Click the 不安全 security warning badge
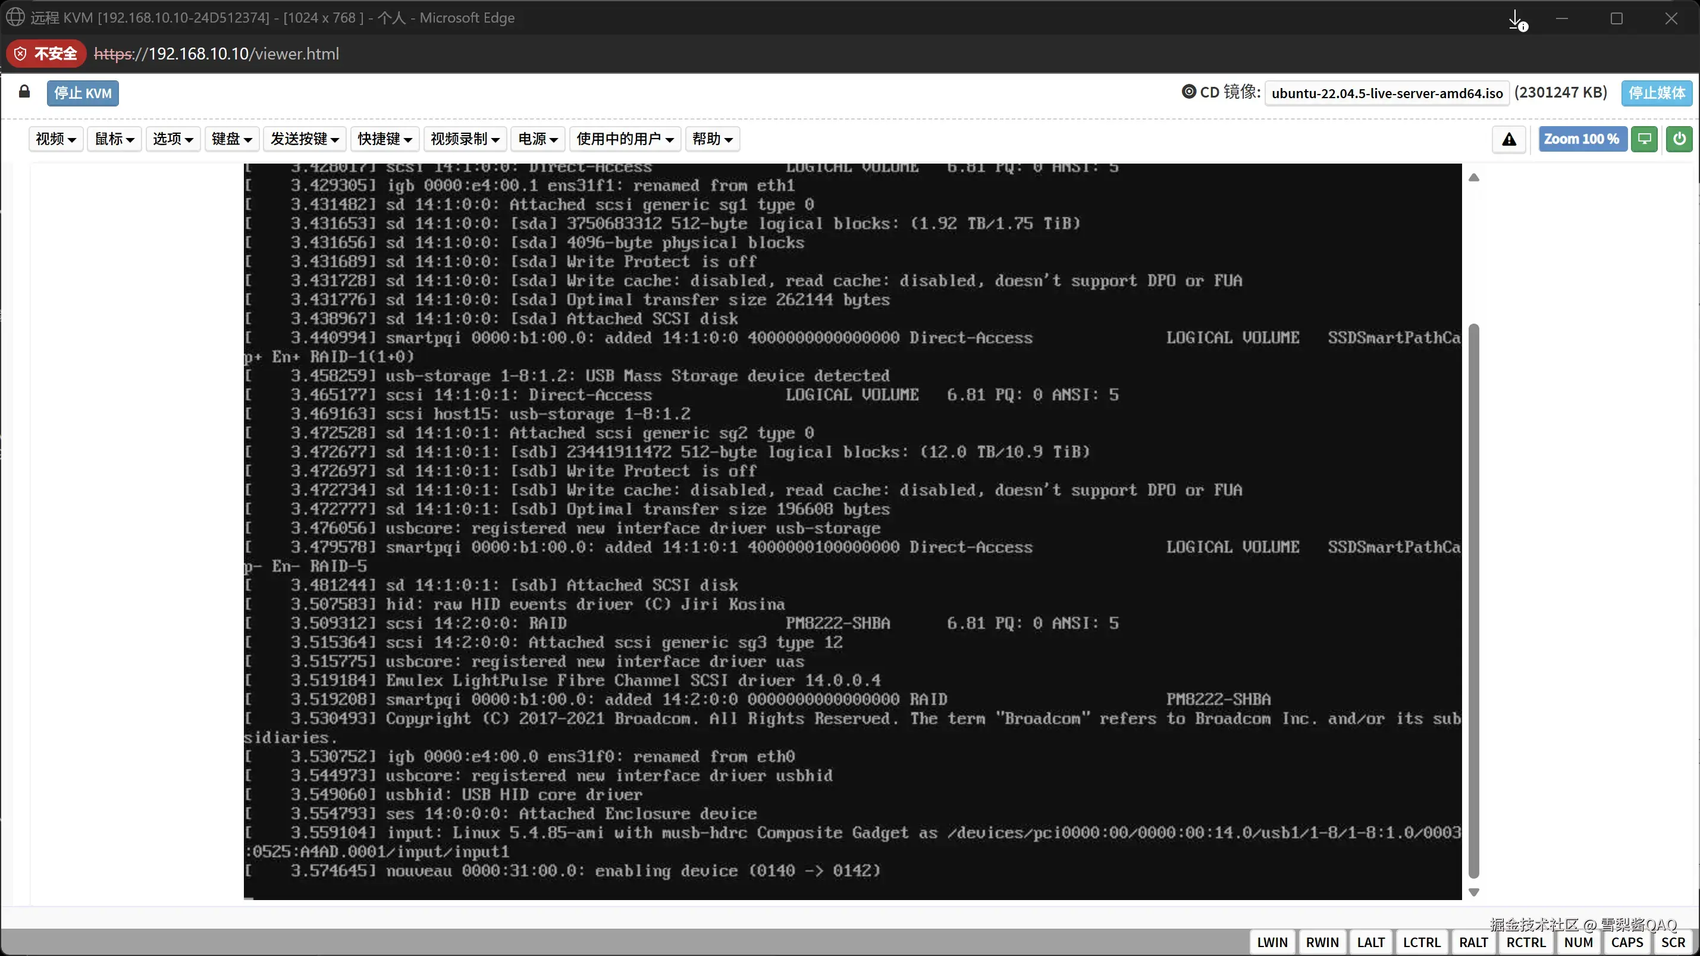1700x956 pixels. pyautogui.click(x=46, y=54)
